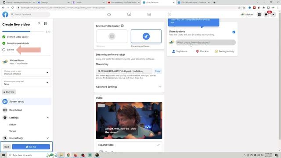
Task: Collapse the Create live video side panel icon
Action: click(46, 24)
